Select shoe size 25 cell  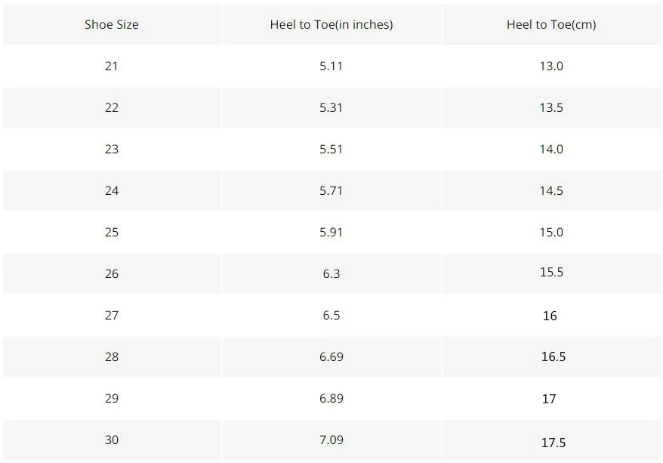(112, 232)
